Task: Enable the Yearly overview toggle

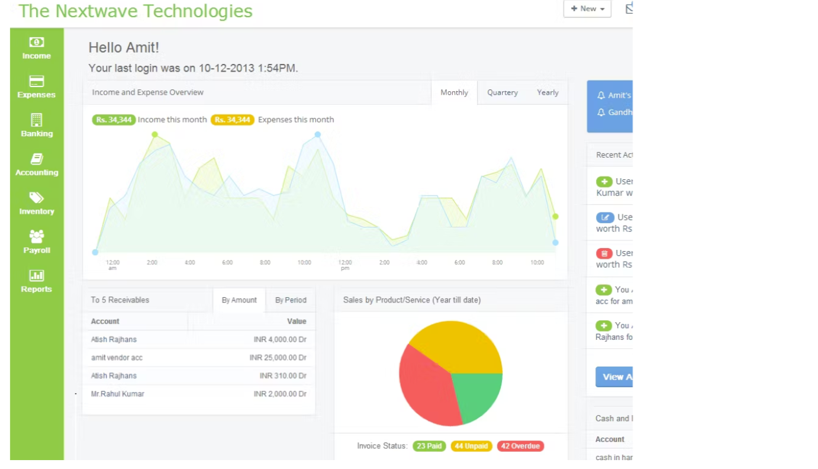Action: point(547,92)
